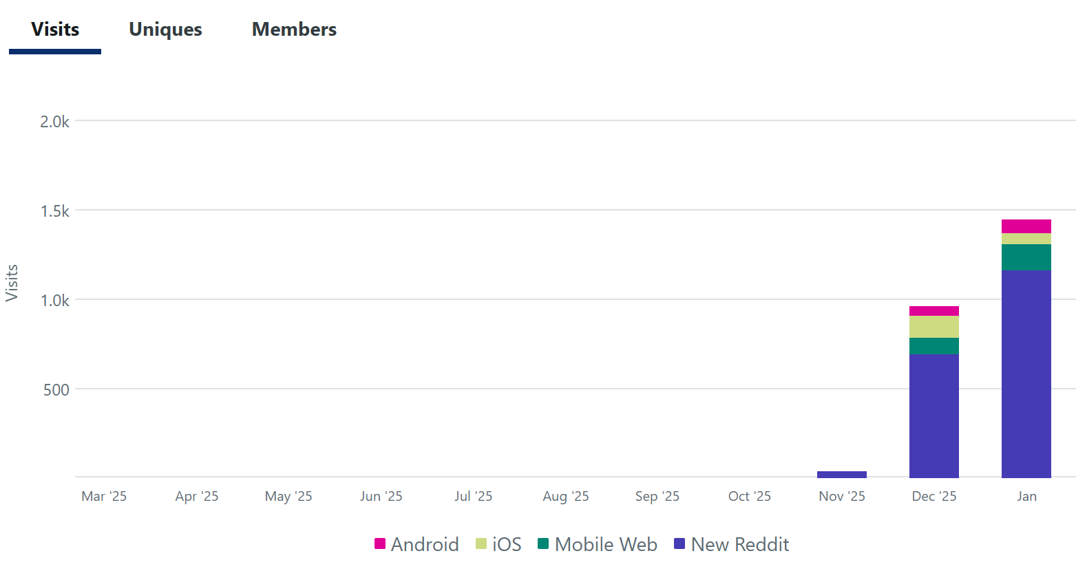Image resolution: width=1076 pixels, height=571 pixels.
Task: Click the Mobile Web legend color swatch
Action: tap(544, 543)
